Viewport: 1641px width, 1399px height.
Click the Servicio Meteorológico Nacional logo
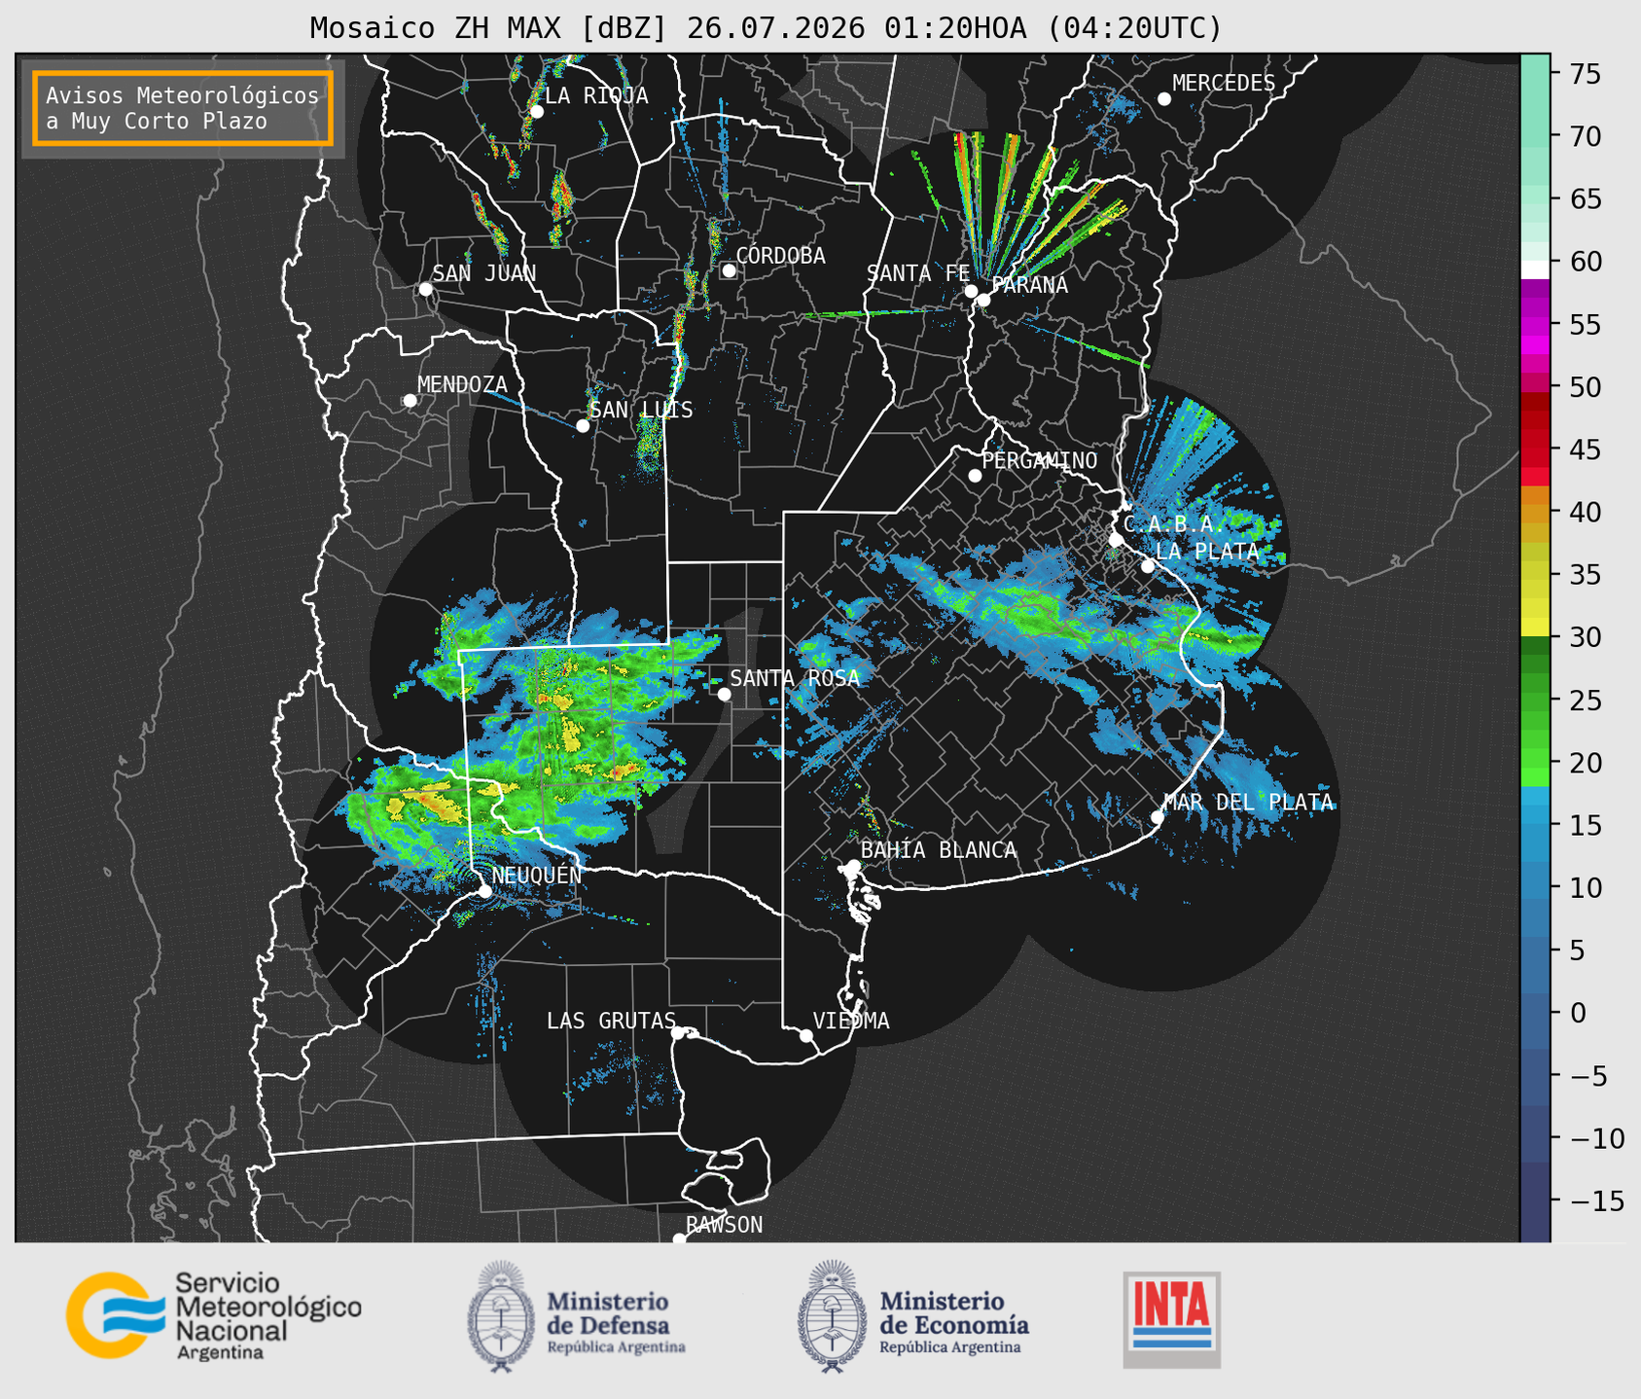click(x=213, y=1315)
